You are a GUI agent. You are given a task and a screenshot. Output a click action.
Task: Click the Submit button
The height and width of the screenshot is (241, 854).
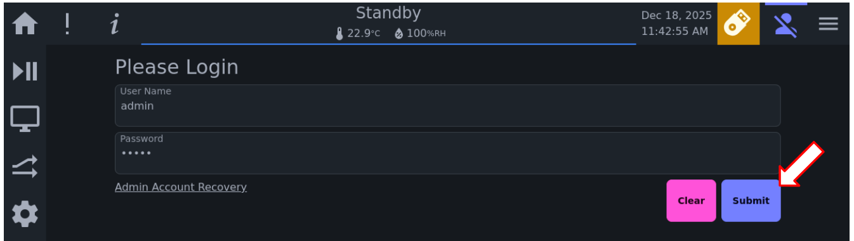[x=751, y=200]
